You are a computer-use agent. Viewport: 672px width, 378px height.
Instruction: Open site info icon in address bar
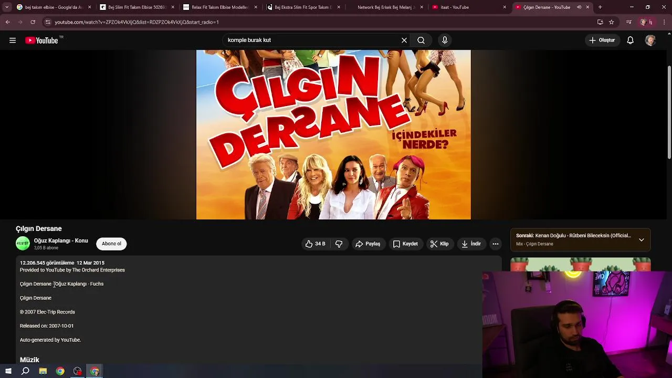click(48, 22)
